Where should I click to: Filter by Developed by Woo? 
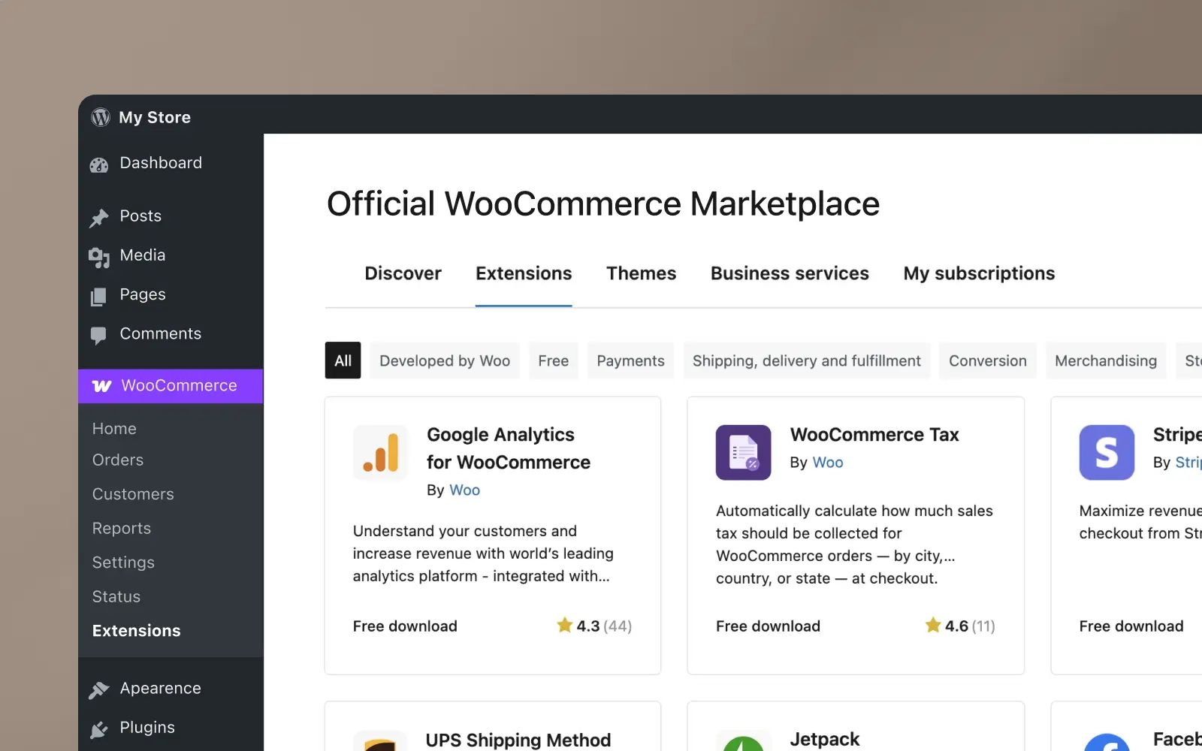coord(445,360)
